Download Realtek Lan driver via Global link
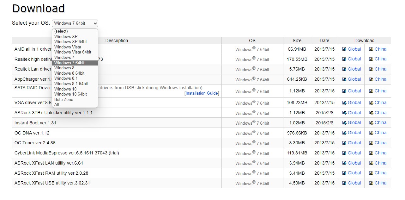405x200 pixels. pyautogui.click(x=354, y=69)
